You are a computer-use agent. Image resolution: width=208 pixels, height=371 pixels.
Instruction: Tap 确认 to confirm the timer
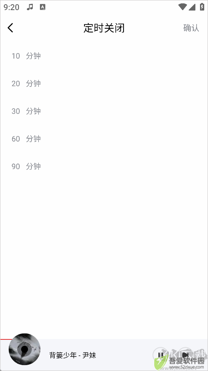click(x=191, y=28)
